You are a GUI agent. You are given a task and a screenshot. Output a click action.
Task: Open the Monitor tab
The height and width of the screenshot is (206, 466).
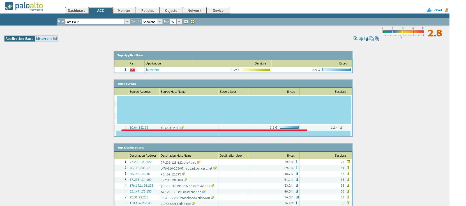124,10
